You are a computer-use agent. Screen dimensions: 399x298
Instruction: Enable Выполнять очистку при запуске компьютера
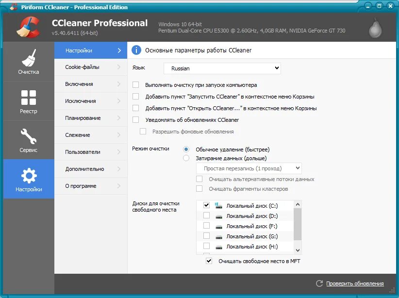click(135, 84)
